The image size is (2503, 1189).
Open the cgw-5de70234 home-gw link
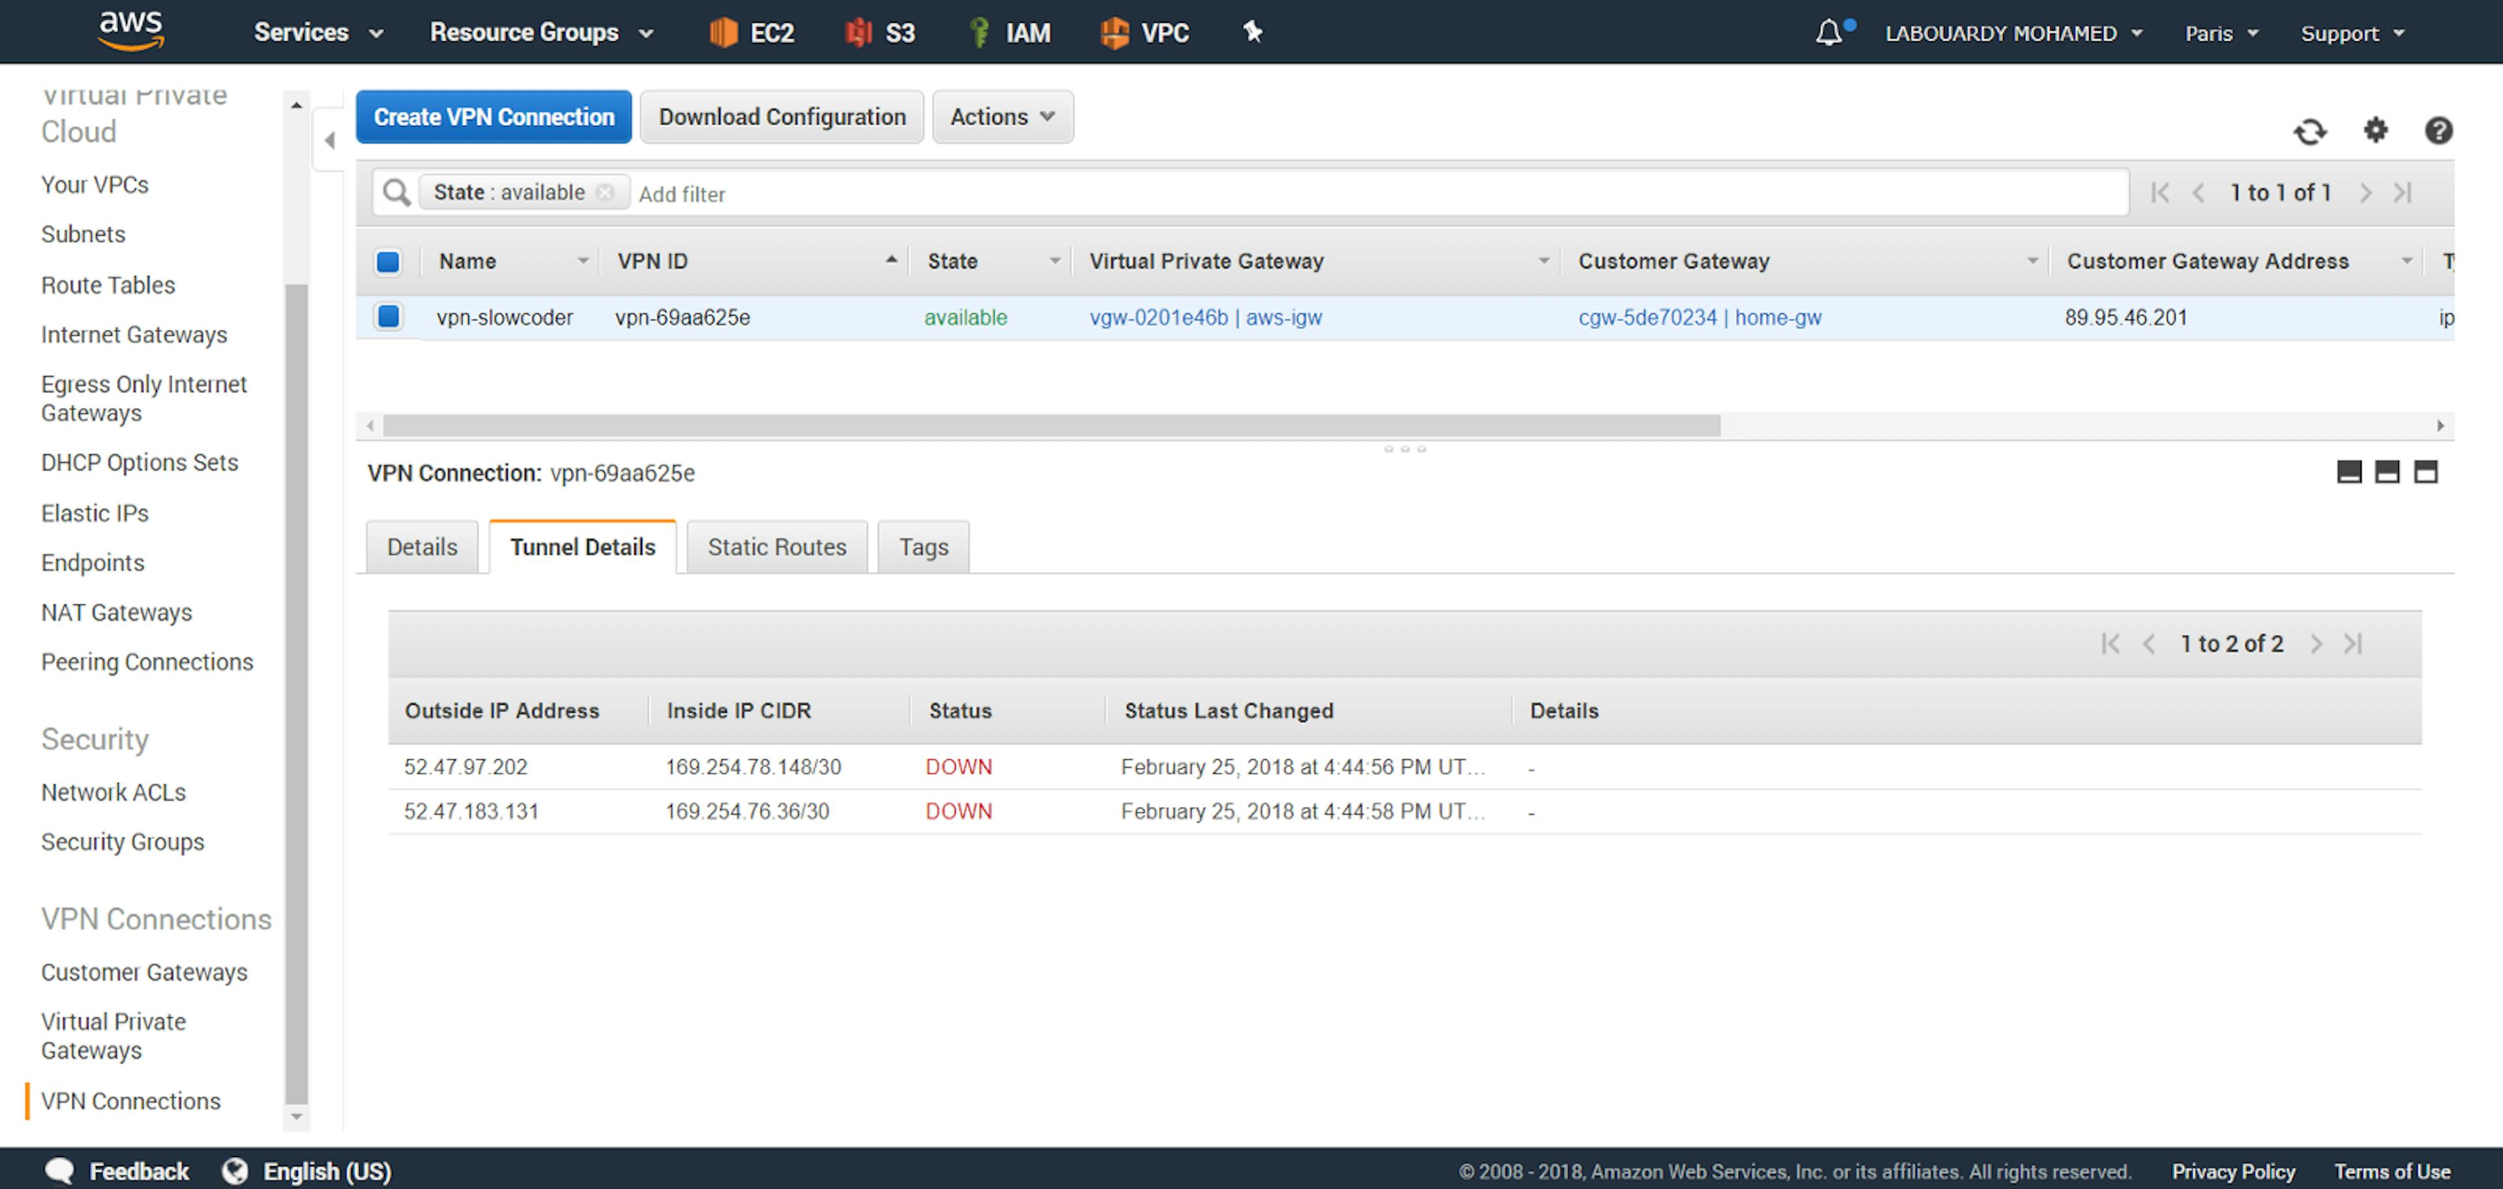1699,317
